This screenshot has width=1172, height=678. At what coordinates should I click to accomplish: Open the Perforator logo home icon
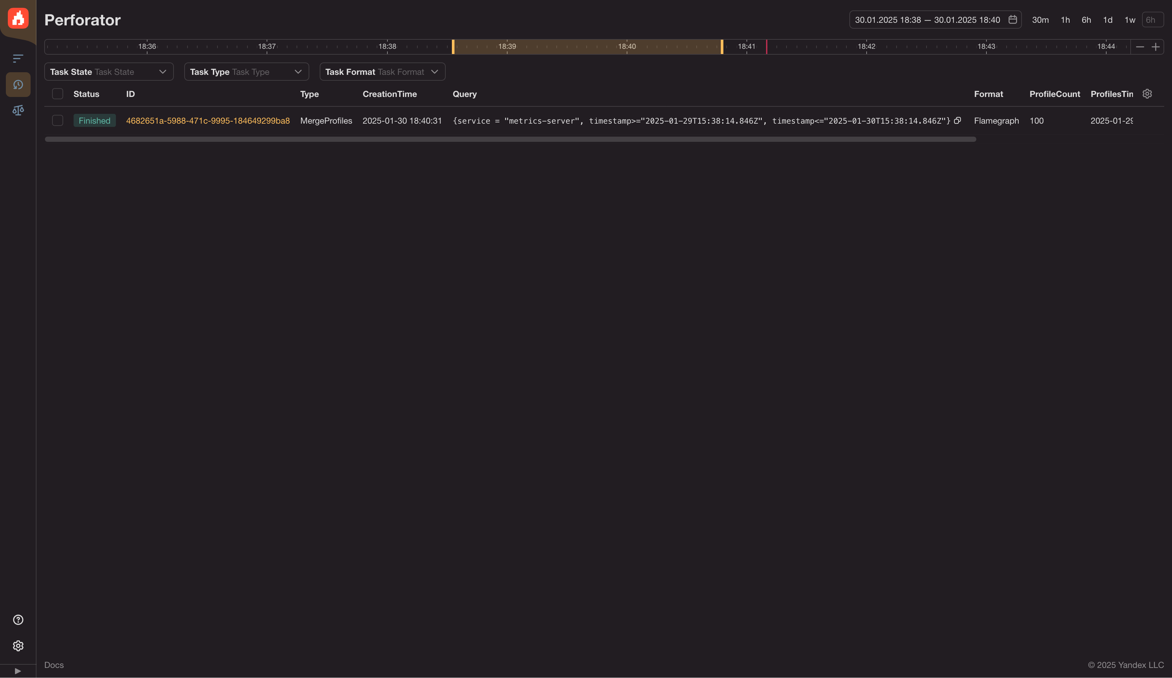click(18, 18)
